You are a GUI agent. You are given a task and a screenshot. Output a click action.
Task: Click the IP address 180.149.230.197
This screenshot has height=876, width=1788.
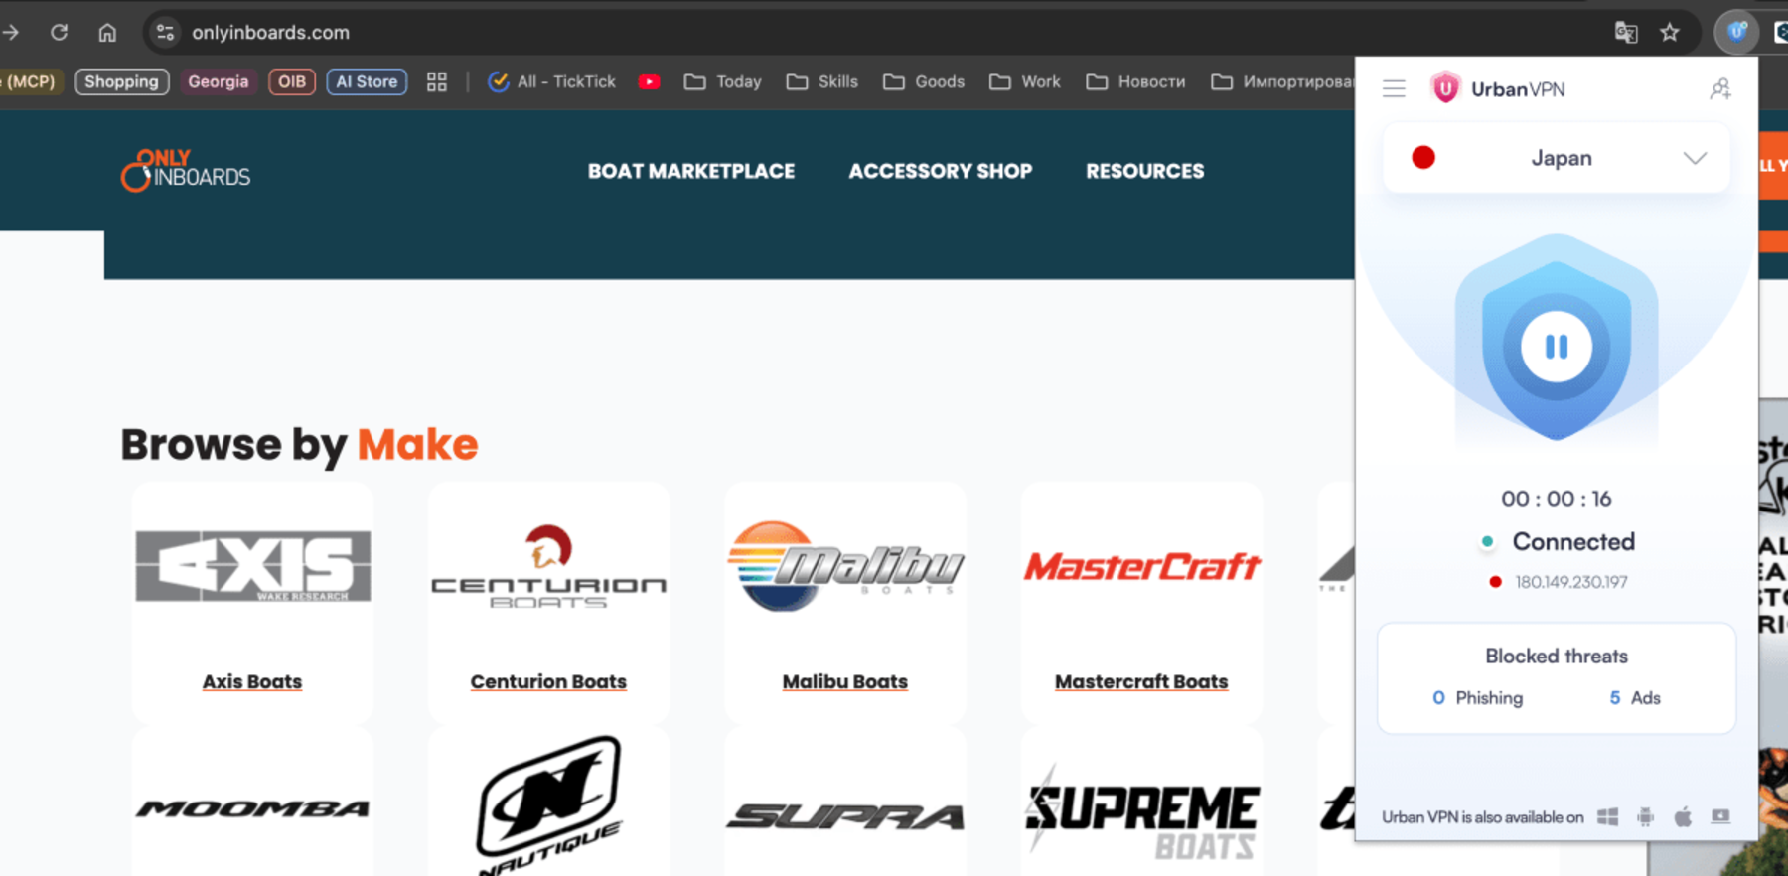tap(1571, 582)
